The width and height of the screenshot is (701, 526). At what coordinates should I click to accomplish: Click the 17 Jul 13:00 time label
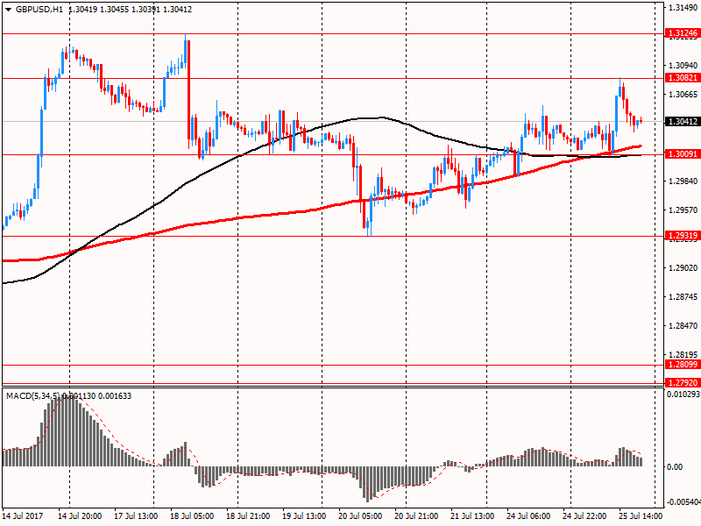click(137, 515)
